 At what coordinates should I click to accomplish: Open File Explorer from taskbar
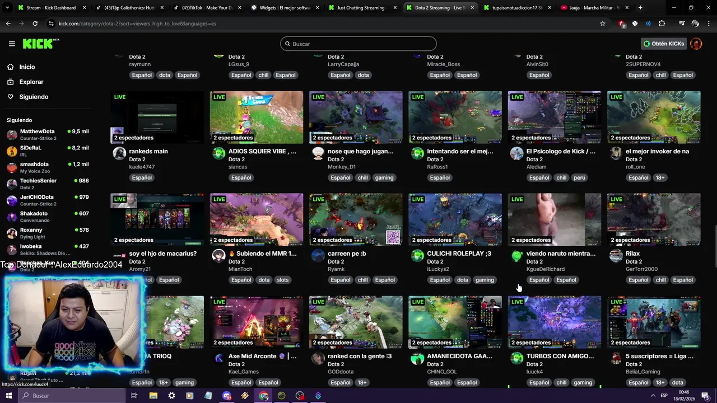tap(153, 396)
